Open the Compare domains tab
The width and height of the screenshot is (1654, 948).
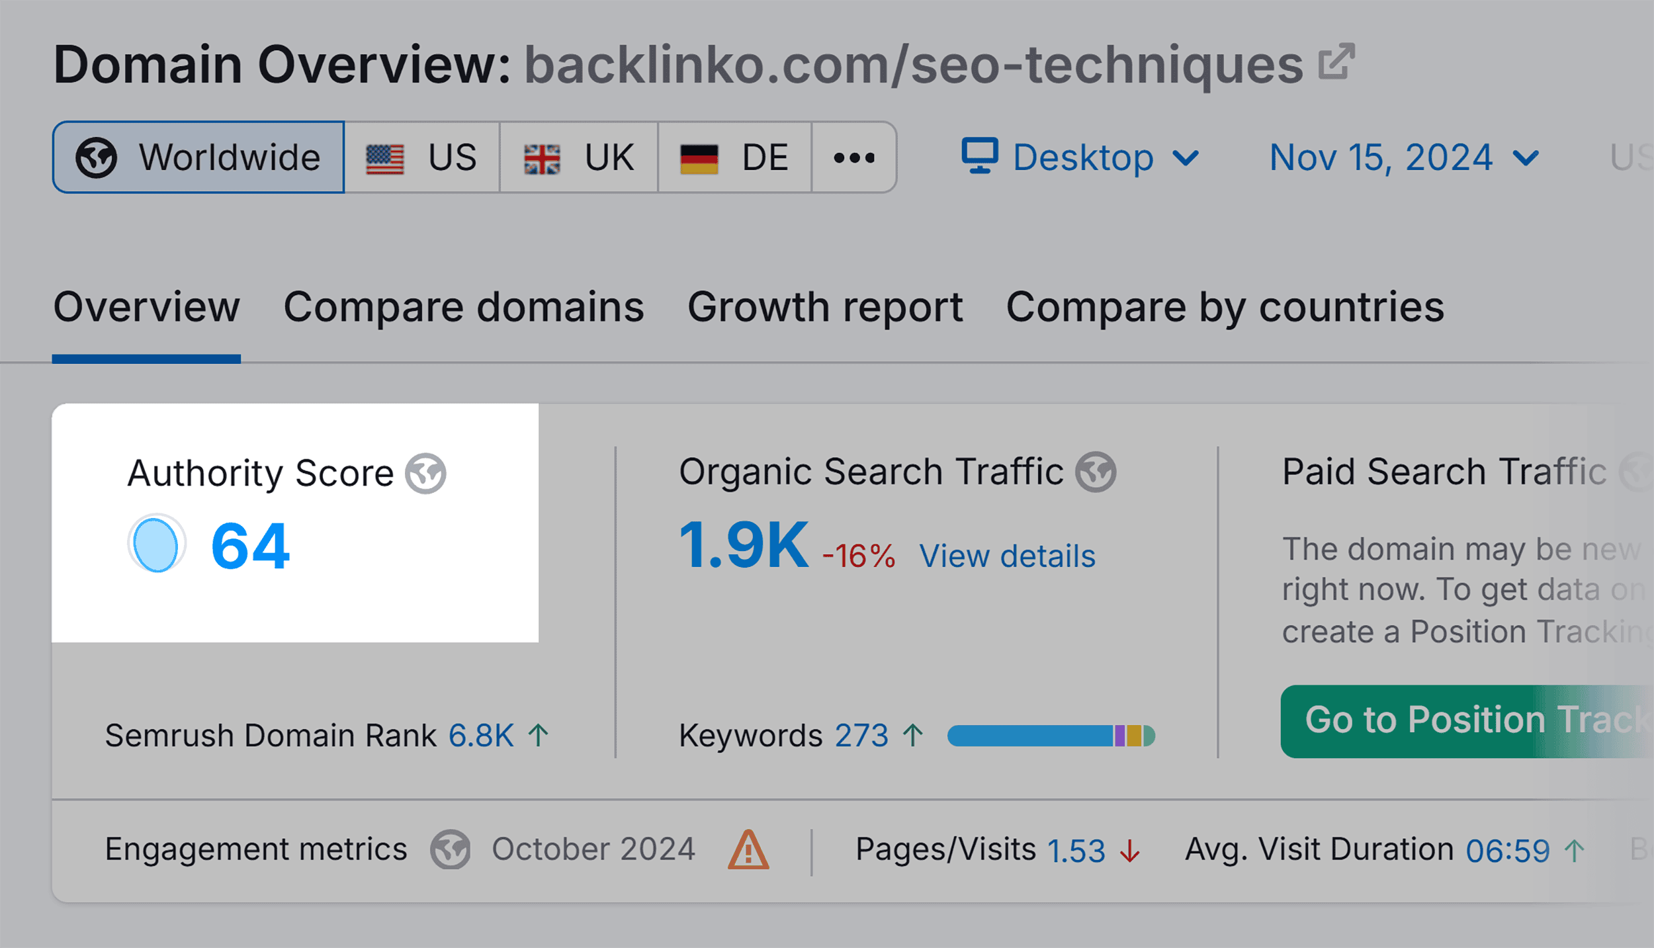tap(464, 307)
